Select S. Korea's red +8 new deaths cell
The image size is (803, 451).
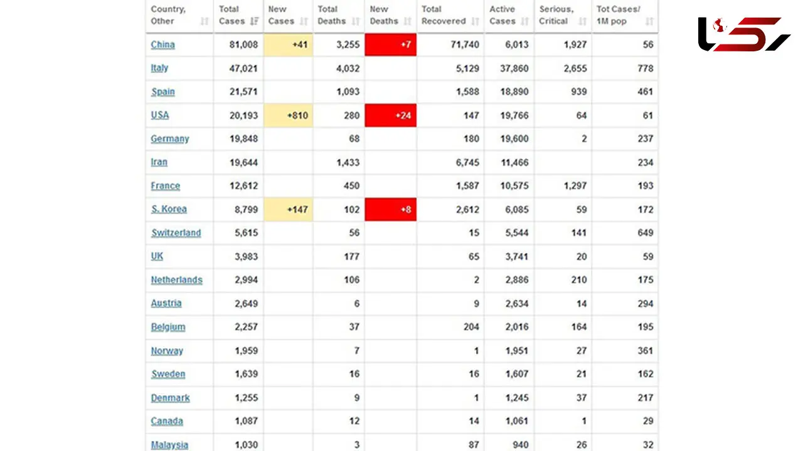[x=390, y=209]
